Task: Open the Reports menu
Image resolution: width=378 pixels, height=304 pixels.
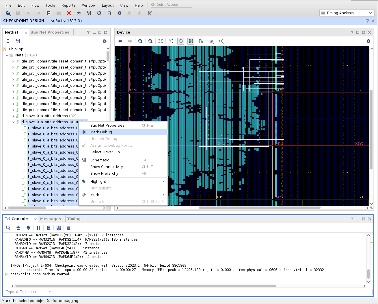Action: click(x=68, y=5)
